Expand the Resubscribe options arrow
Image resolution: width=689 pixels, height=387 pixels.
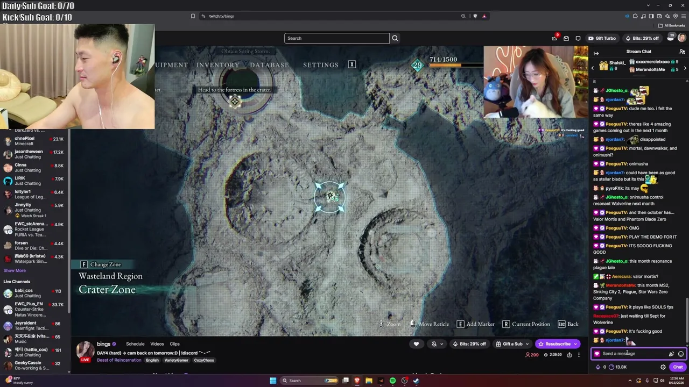point(575,344)
